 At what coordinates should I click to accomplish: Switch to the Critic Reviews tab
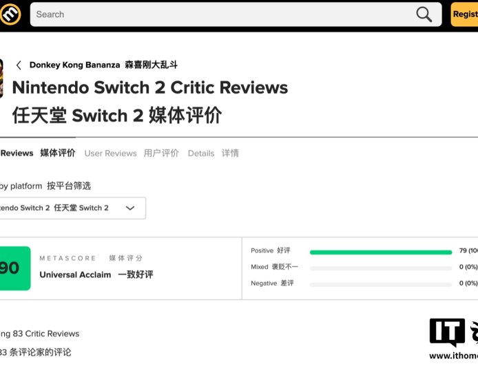click(x=34, y=153)
